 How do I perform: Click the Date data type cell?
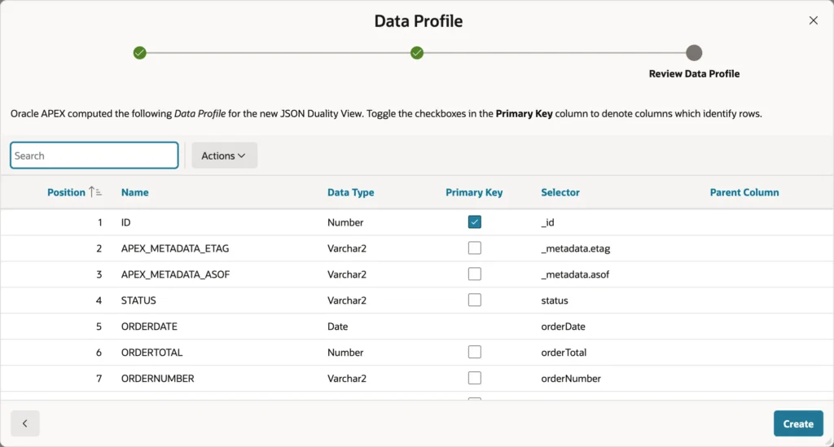[338, 326]
